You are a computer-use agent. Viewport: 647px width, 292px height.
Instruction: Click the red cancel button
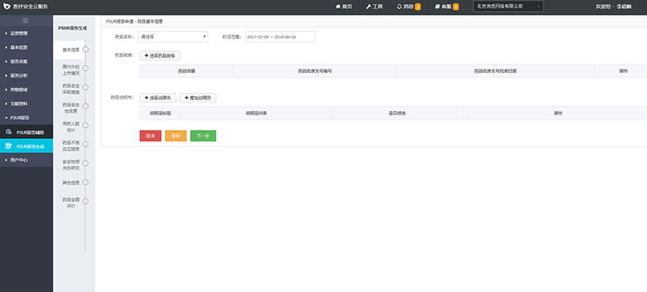click(150, 136)
